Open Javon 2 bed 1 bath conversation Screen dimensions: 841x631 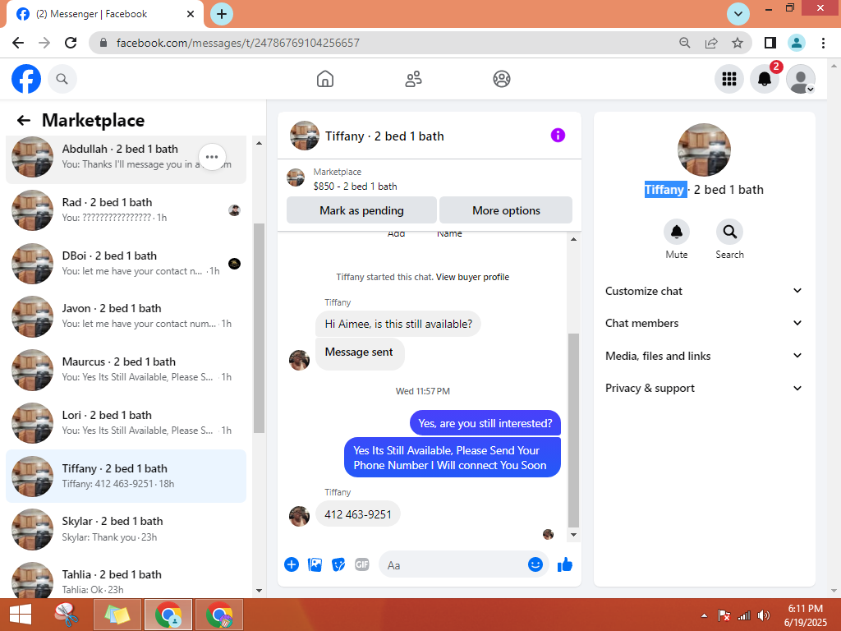(126, 316)
